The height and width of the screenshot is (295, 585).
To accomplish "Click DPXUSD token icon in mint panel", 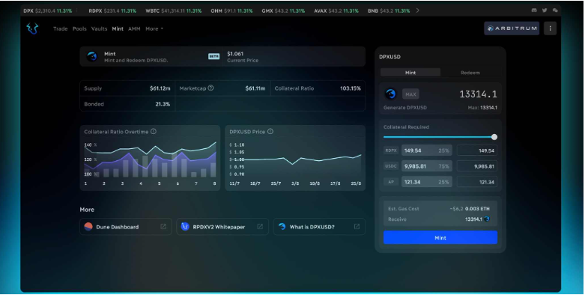I will (390, 94).
